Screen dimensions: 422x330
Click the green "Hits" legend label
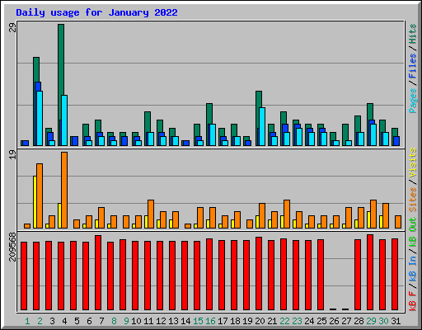413,34
